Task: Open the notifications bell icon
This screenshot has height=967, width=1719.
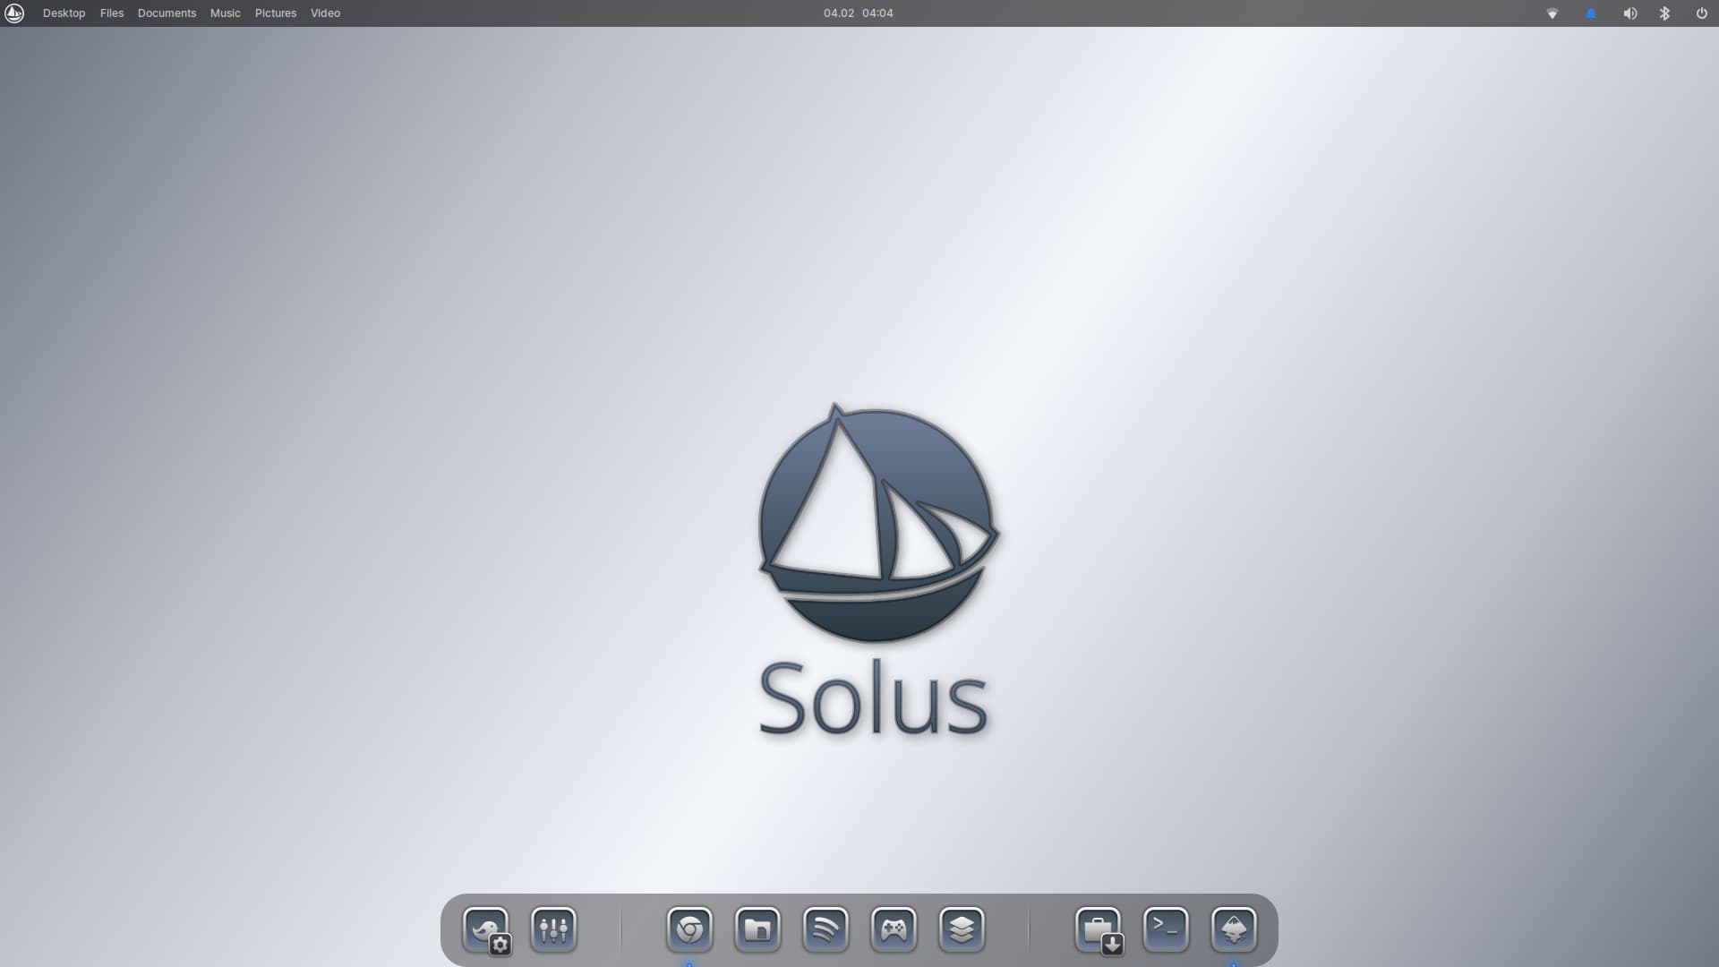Action: [1591, 13]
